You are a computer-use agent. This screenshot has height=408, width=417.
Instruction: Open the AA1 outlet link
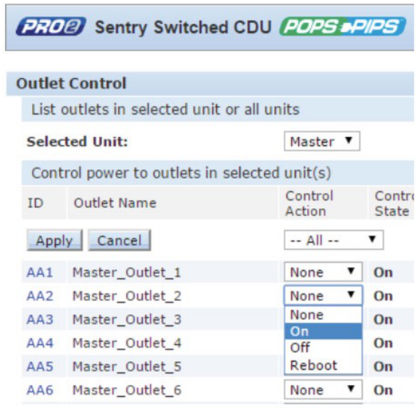point(40,272)
